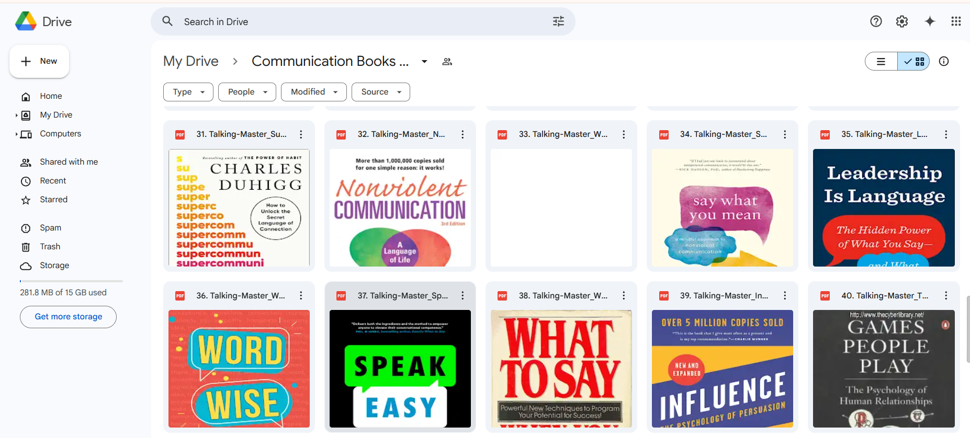Go to Home in sidebar
Image resolution: width=970 pixels, height=438 pixels.
pyautogui.click(x=51, y=96)
